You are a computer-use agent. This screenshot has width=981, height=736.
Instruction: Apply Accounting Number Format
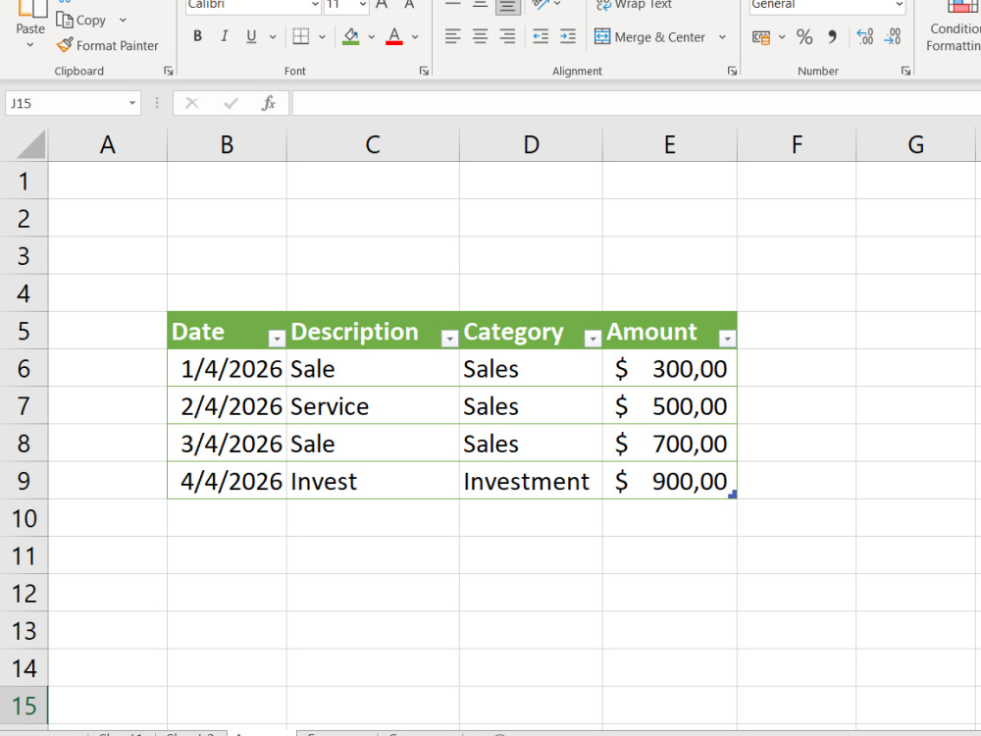pyautogui.click(x=761, y=37)
